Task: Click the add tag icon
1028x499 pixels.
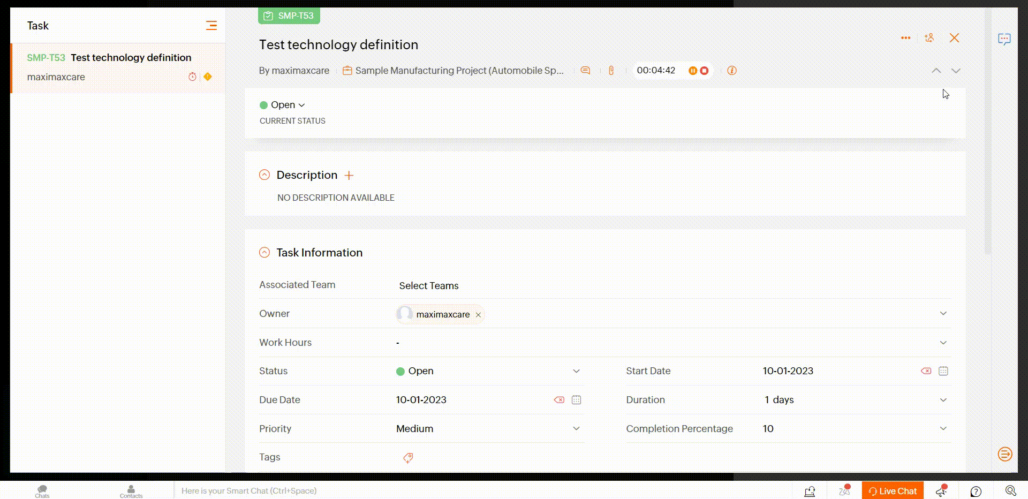Action: pyautogui.click(x=408, y=458)
